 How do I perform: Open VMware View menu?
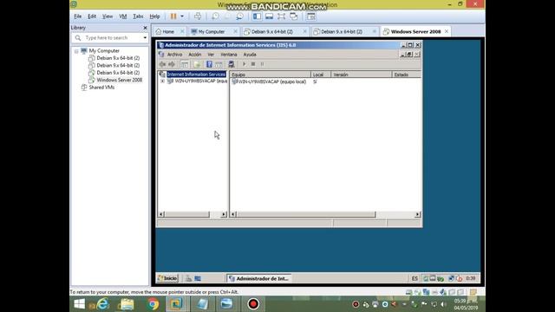coord(108,16)
